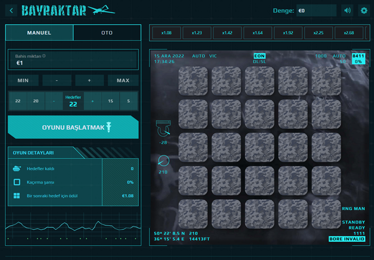Click the STANDBY status text

[x=353, y=222]
